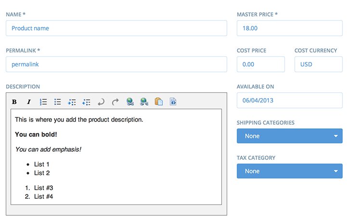
Task: Insert a hyperlink with globe-link icon
Action: click(130, 102)
